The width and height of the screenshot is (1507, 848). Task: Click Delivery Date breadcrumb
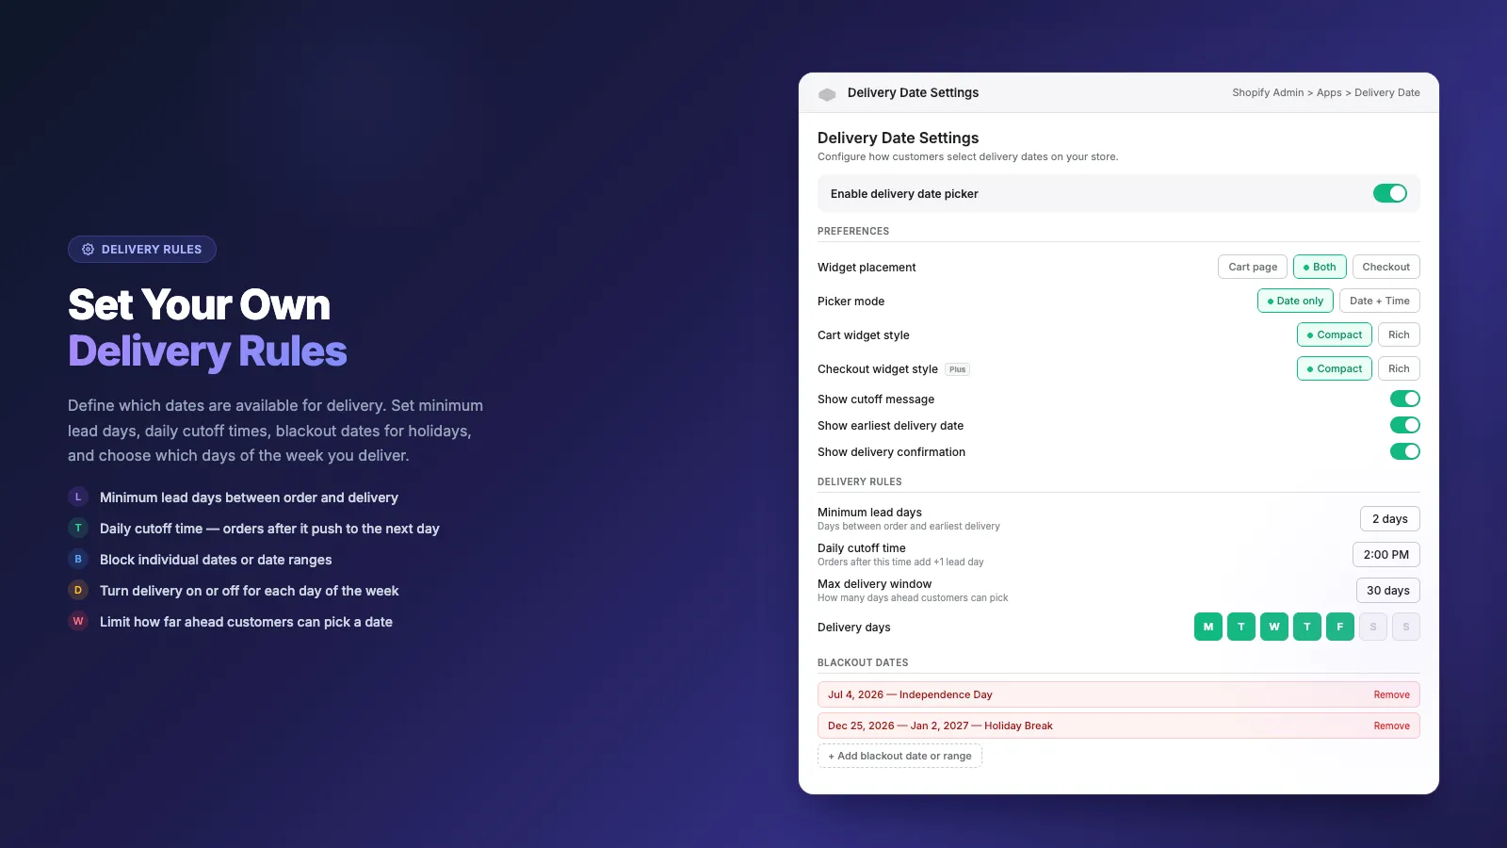click(1387, 92)
